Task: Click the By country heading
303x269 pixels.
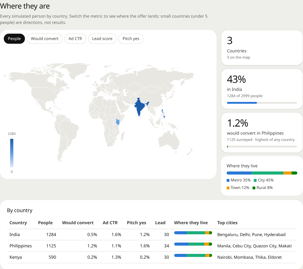Action: pyautogui.click(x=20, y=210)
